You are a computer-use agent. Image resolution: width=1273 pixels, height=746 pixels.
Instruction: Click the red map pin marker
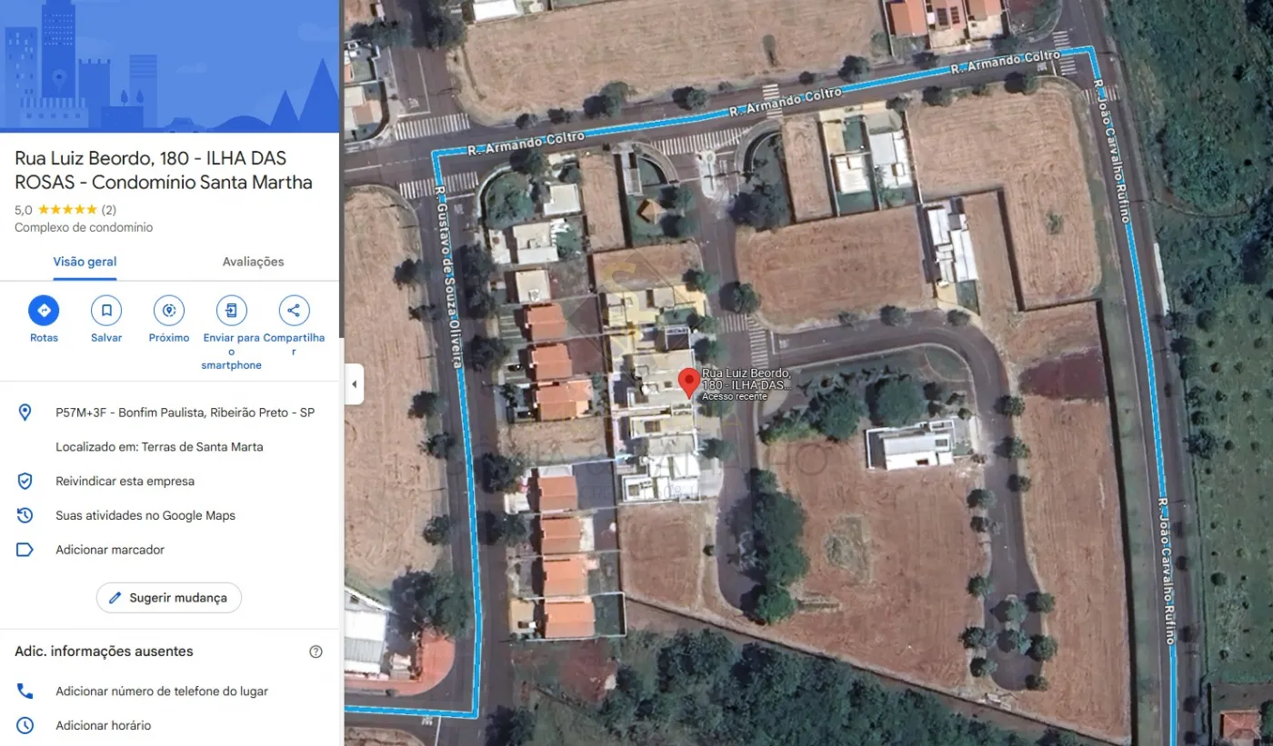point(690,382)
